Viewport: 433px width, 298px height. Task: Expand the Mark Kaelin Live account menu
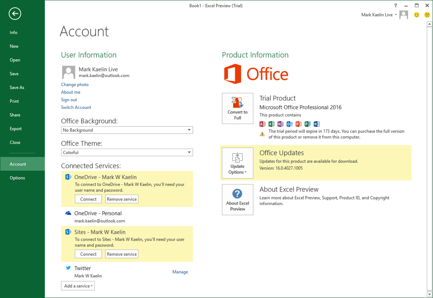click(x=379, y=15)
